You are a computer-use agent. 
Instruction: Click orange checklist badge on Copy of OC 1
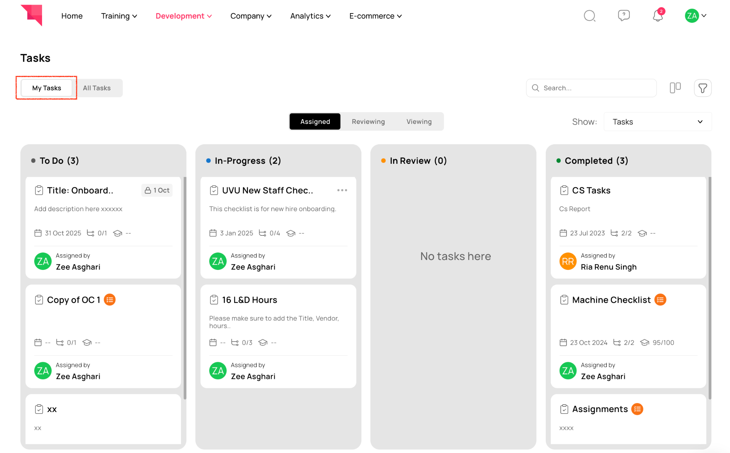110,300
